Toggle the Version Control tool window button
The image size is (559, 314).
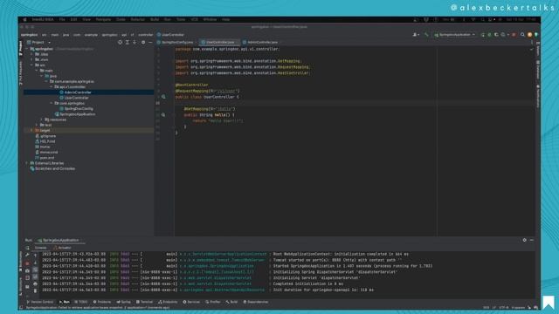tap(40, 302)
